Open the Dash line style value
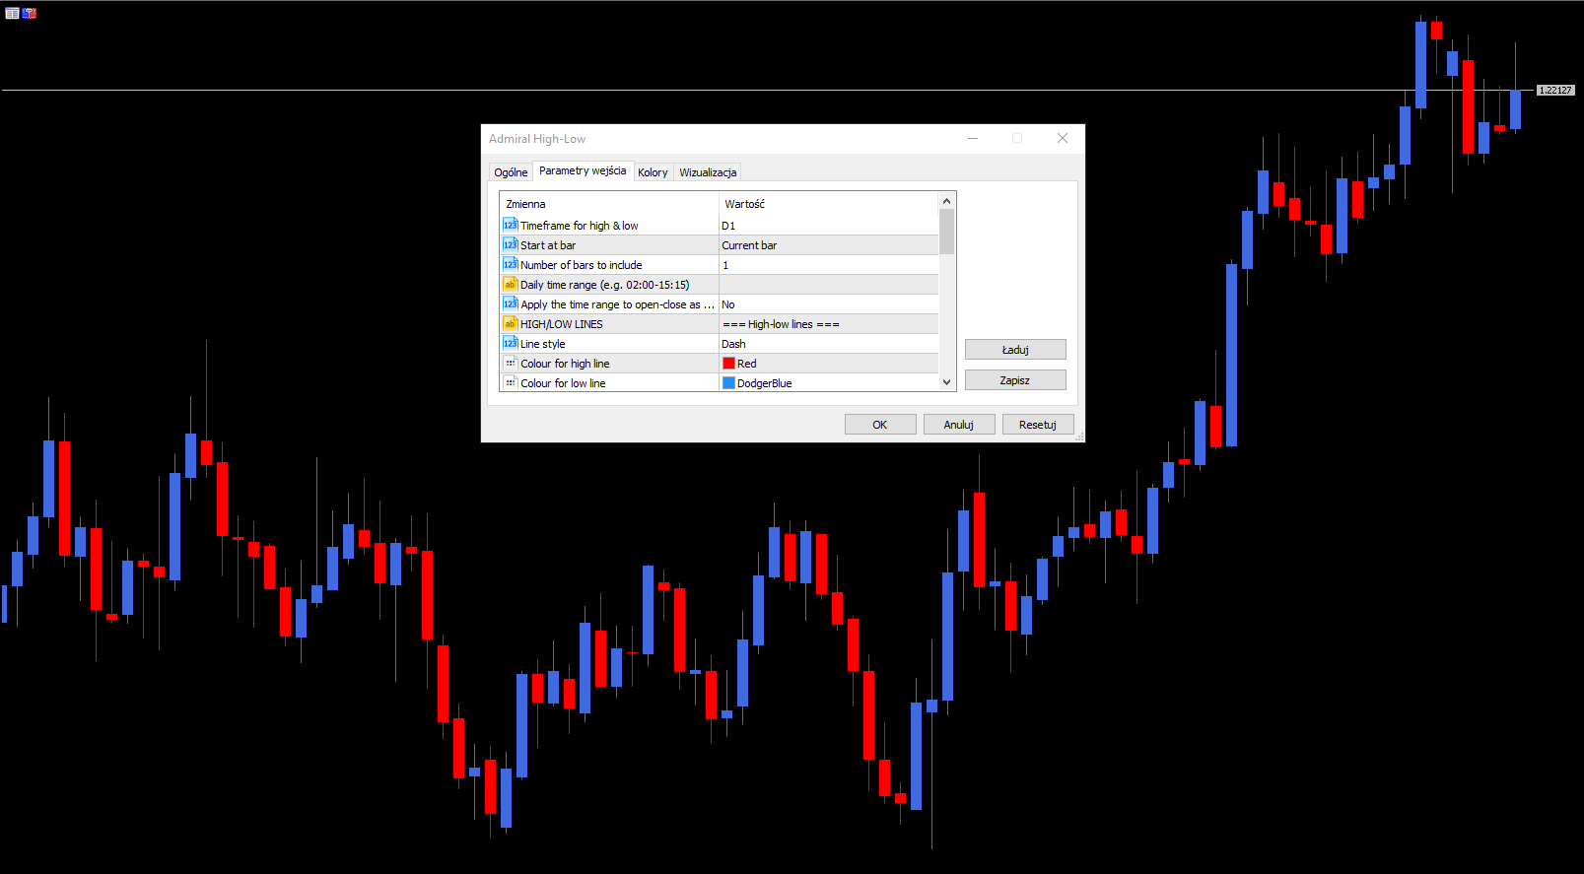This screenshot has width=1584, height=874. (x=828, y=344)
